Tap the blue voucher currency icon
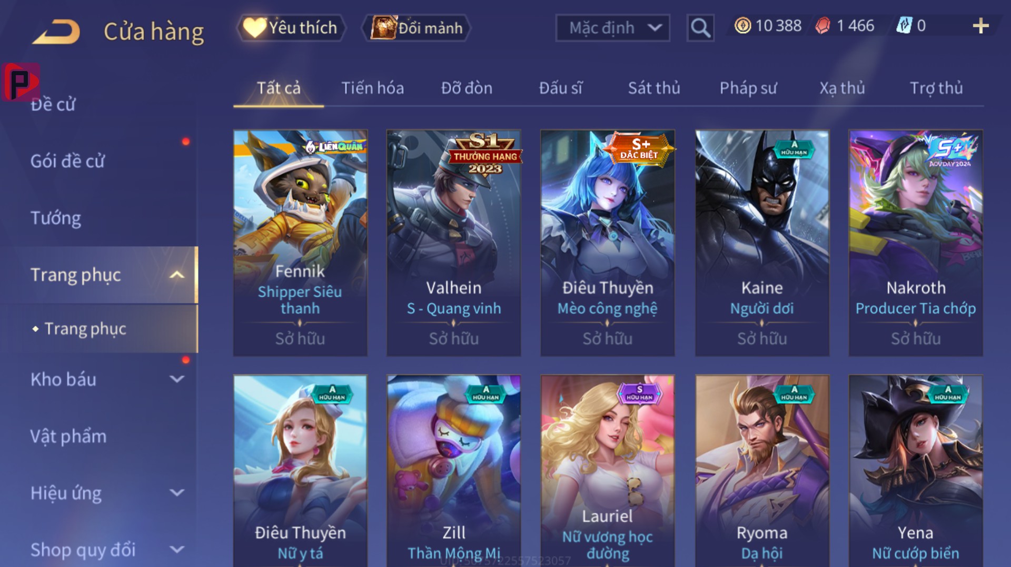 click(904, 26)
